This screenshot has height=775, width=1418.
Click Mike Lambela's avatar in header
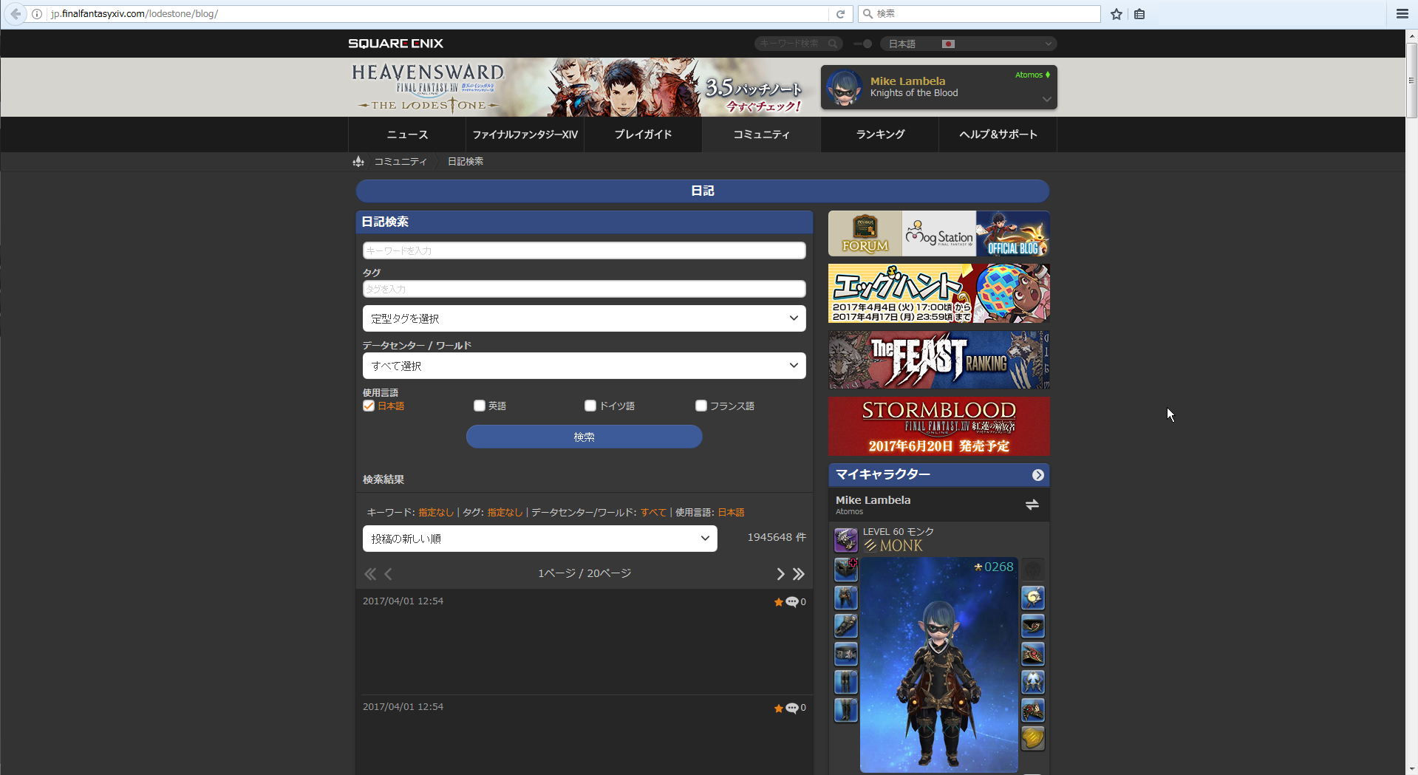pyautogui.click(x=844, y=87)
